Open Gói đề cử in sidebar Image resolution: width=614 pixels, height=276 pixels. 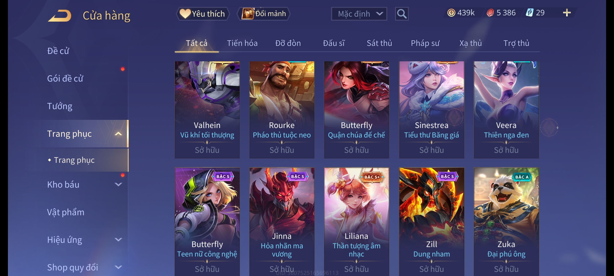(x=65, y=79)
